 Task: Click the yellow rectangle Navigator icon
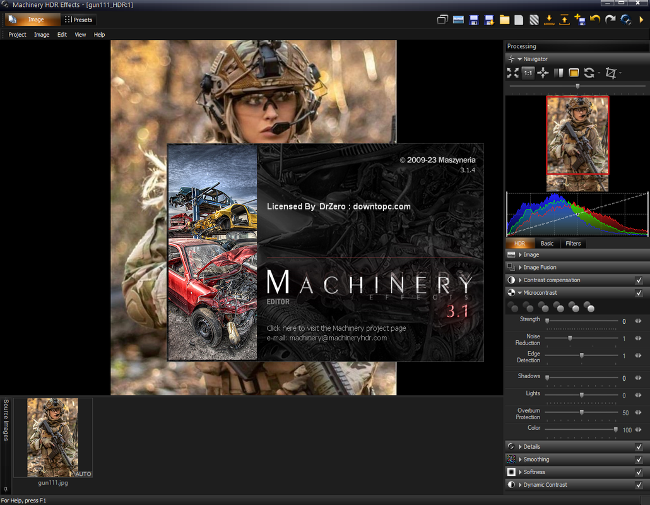pos(574,73)
